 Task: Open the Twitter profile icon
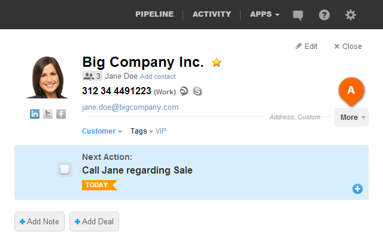tap(48, 114)
